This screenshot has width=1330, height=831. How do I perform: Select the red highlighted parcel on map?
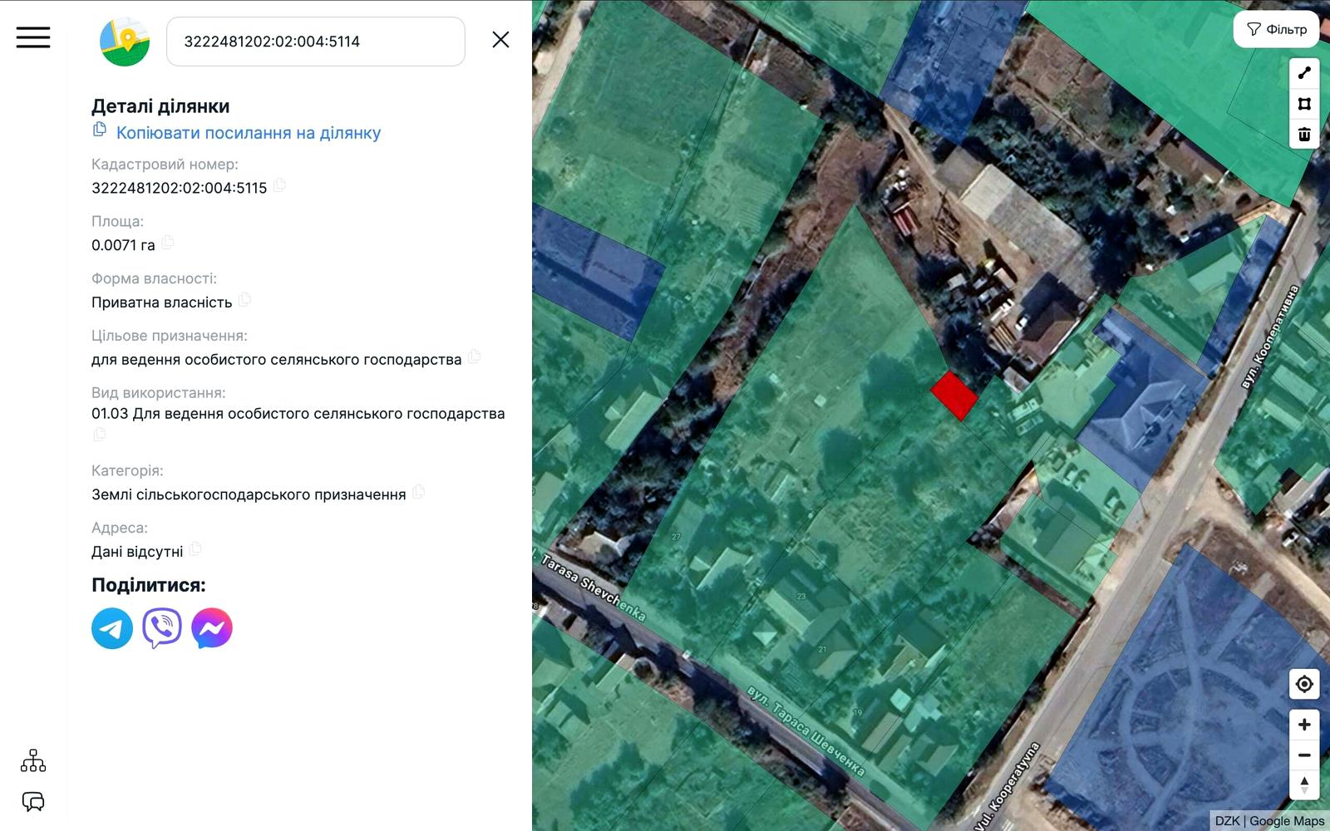[x=953, y=396]
